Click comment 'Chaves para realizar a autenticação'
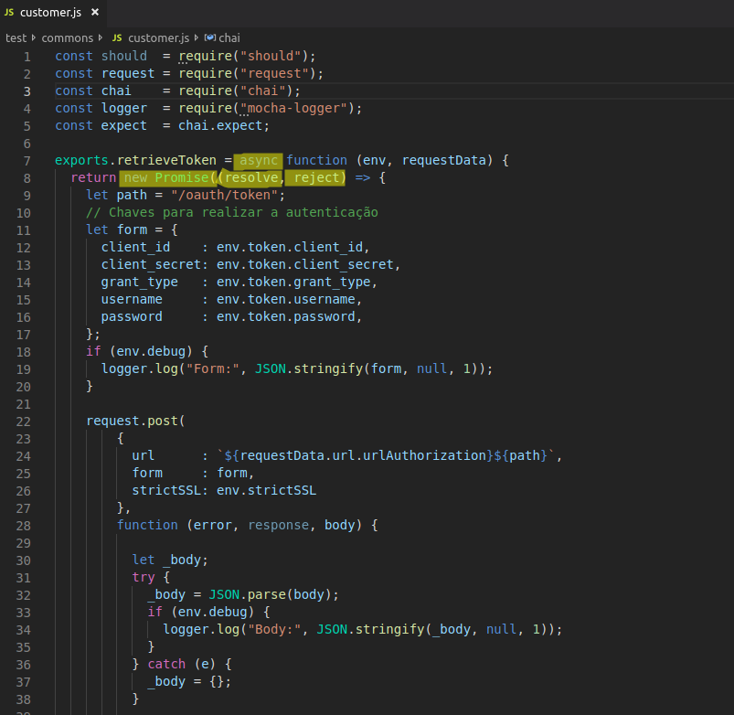 tap(243, 213)
